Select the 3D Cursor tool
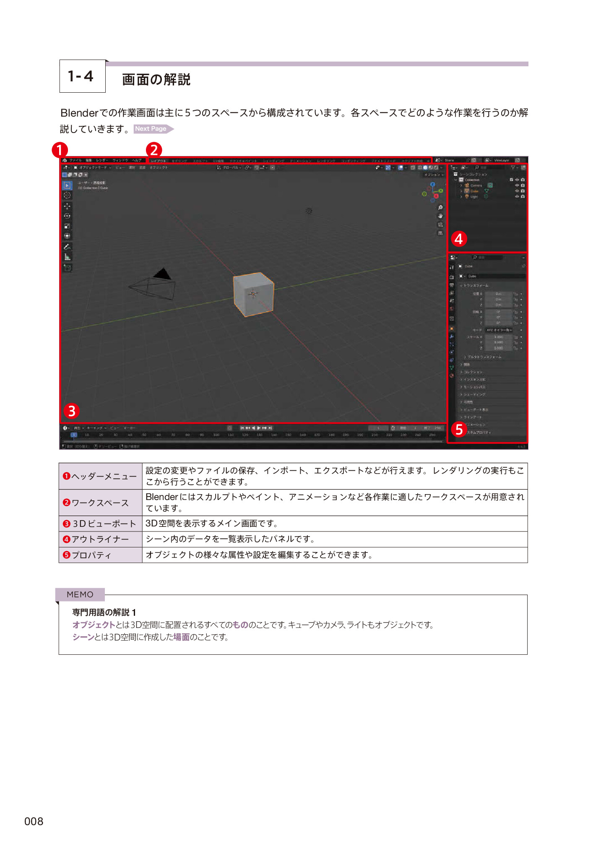The height and width of the screenshot is (849, 601). tap(67, 195)
